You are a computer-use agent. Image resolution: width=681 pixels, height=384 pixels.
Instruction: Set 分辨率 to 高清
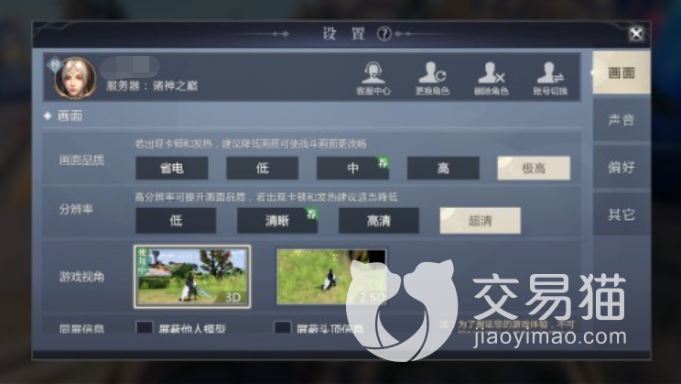[379, 221]
